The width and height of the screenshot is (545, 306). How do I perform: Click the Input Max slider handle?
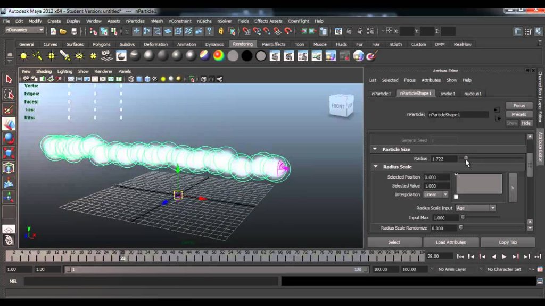pos(463,217)
